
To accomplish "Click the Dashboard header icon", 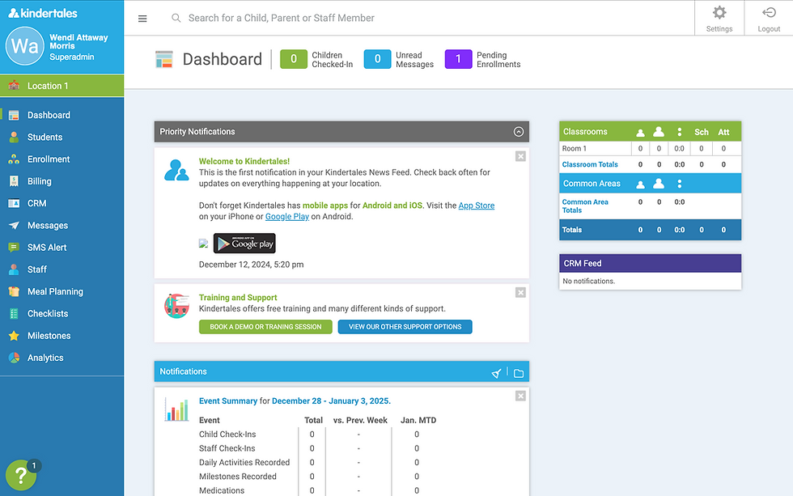I will pyautogui.click(x=163, y=60).
